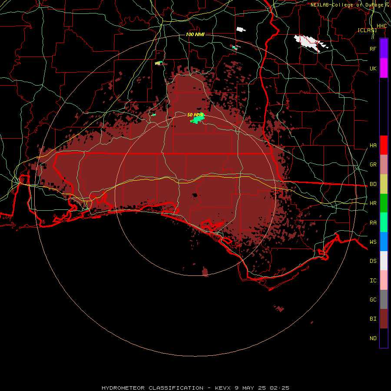Click the BD legend label
Screen dimensions: 391x391
click(x=373, y=184)
